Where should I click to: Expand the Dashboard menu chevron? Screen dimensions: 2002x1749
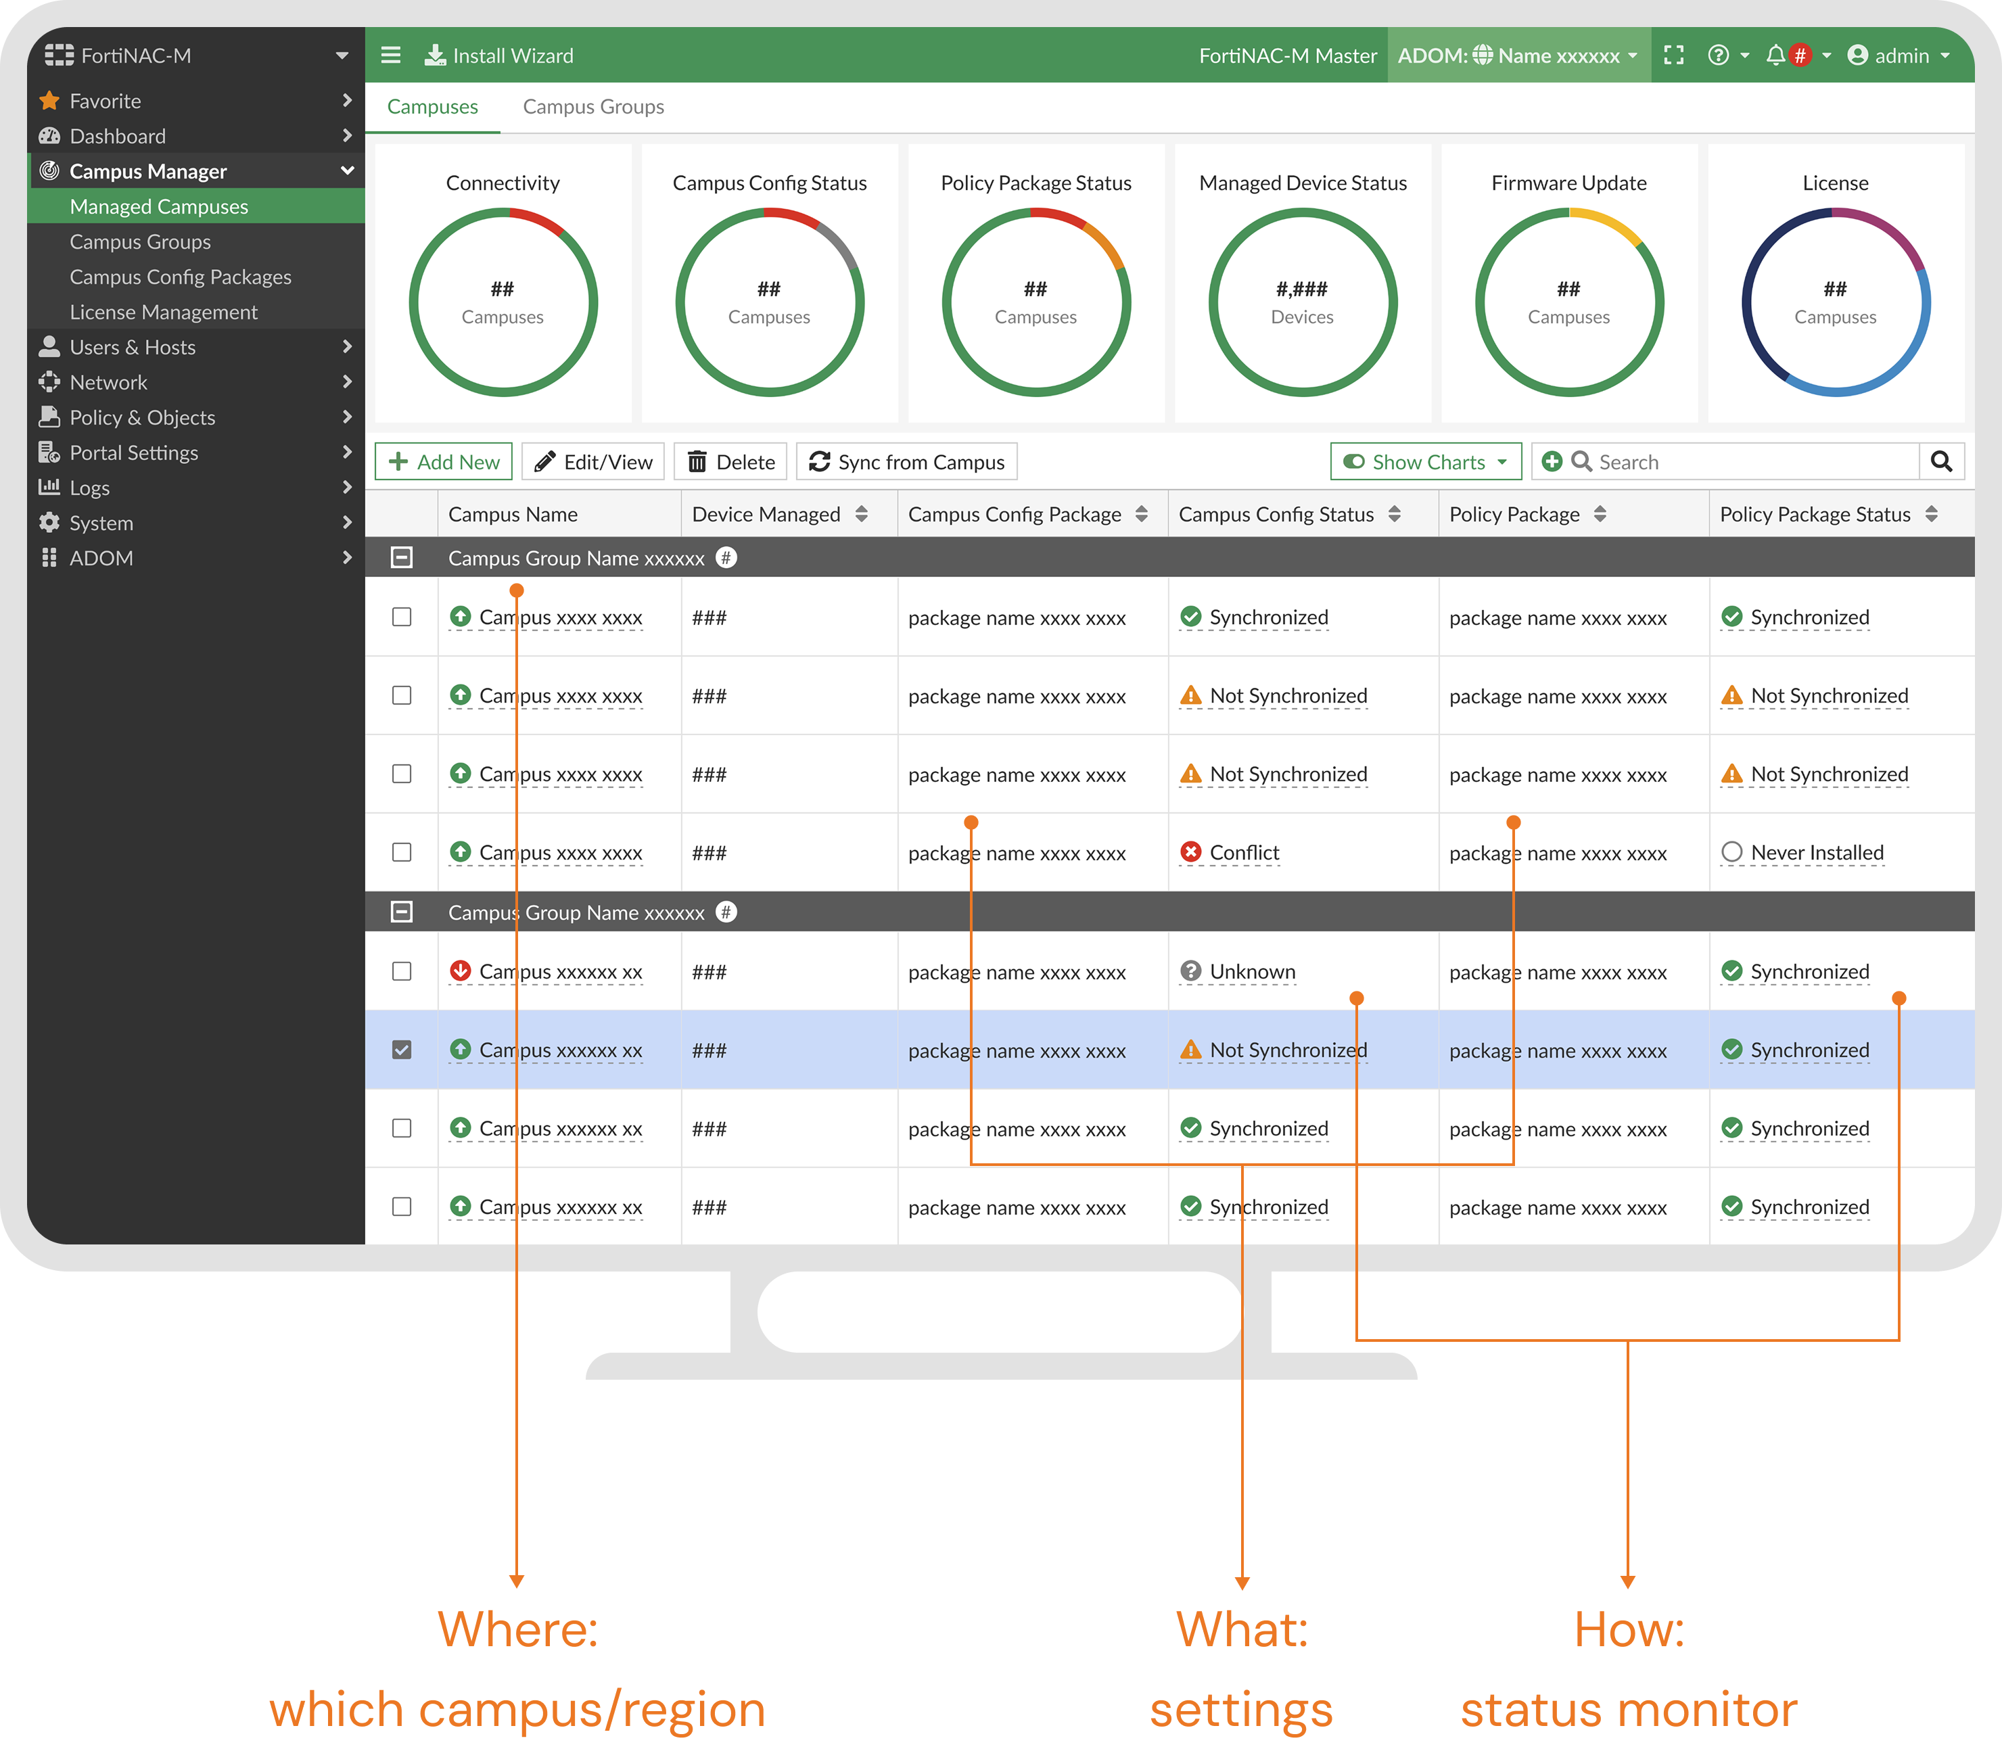tap(346, 136)
